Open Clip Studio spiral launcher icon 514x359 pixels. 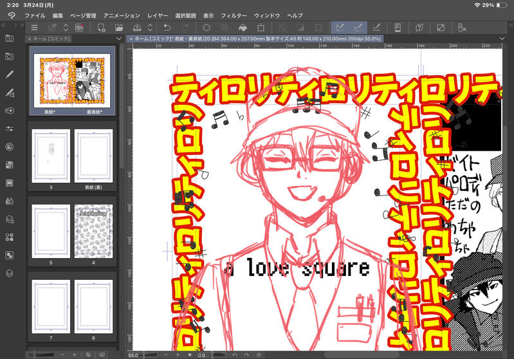point(79,28)
